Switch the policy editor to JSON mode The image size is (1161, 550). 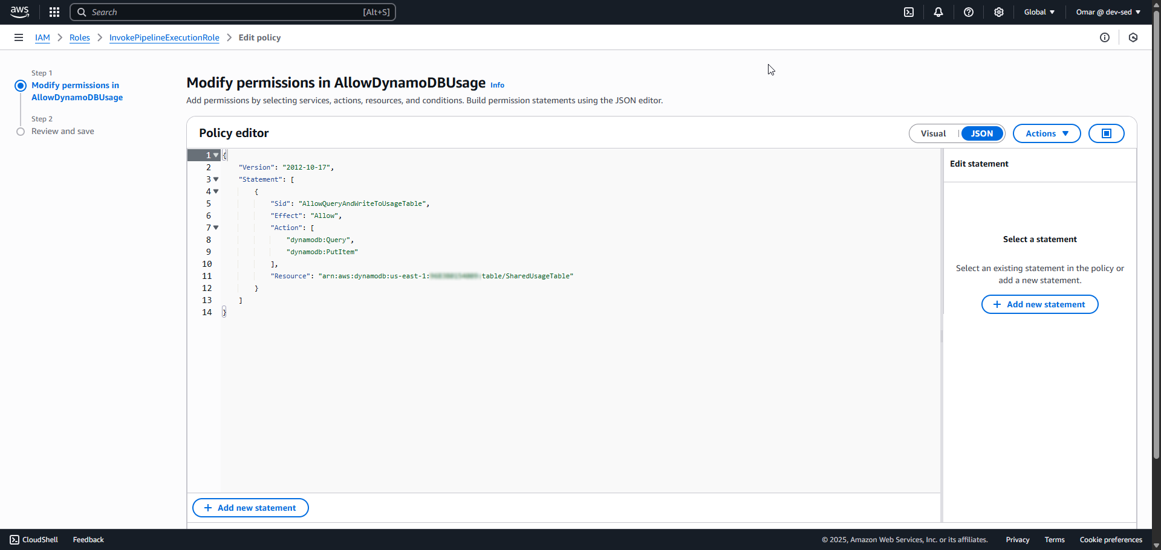[982, 133]
